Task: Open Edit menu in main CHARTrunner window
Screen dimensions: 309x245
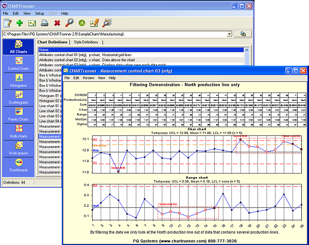Action: point(15,13)
